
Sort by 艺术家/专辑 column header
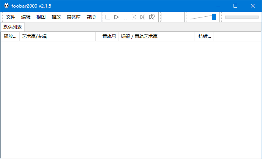point(57,36)
